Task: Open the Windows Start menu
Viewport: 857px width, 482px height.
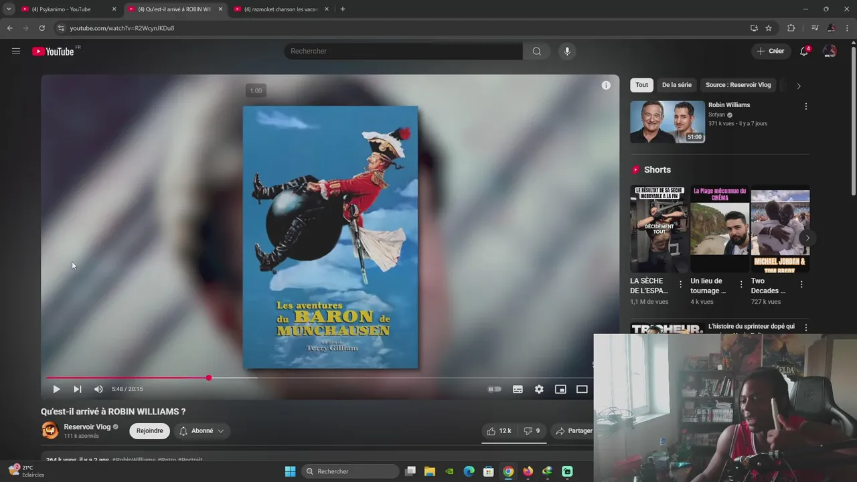Action: point(290,471)
